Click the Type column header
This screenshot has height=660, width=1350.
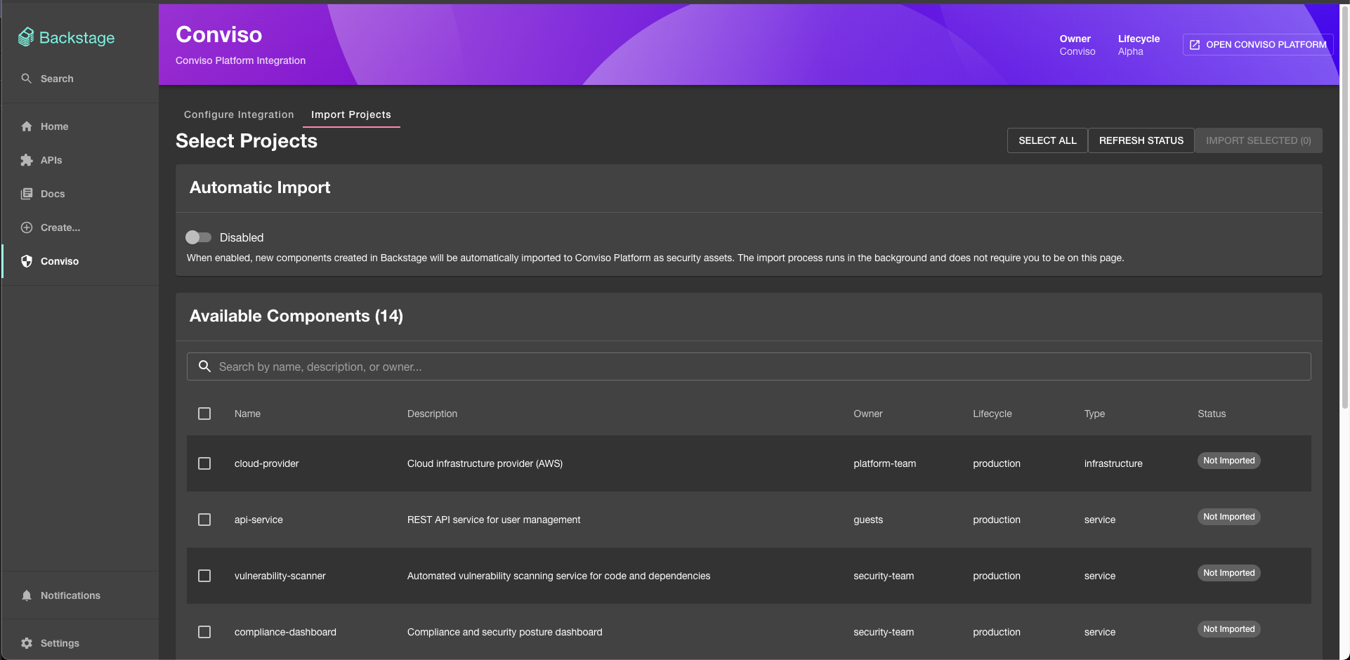coord(1094,414)
